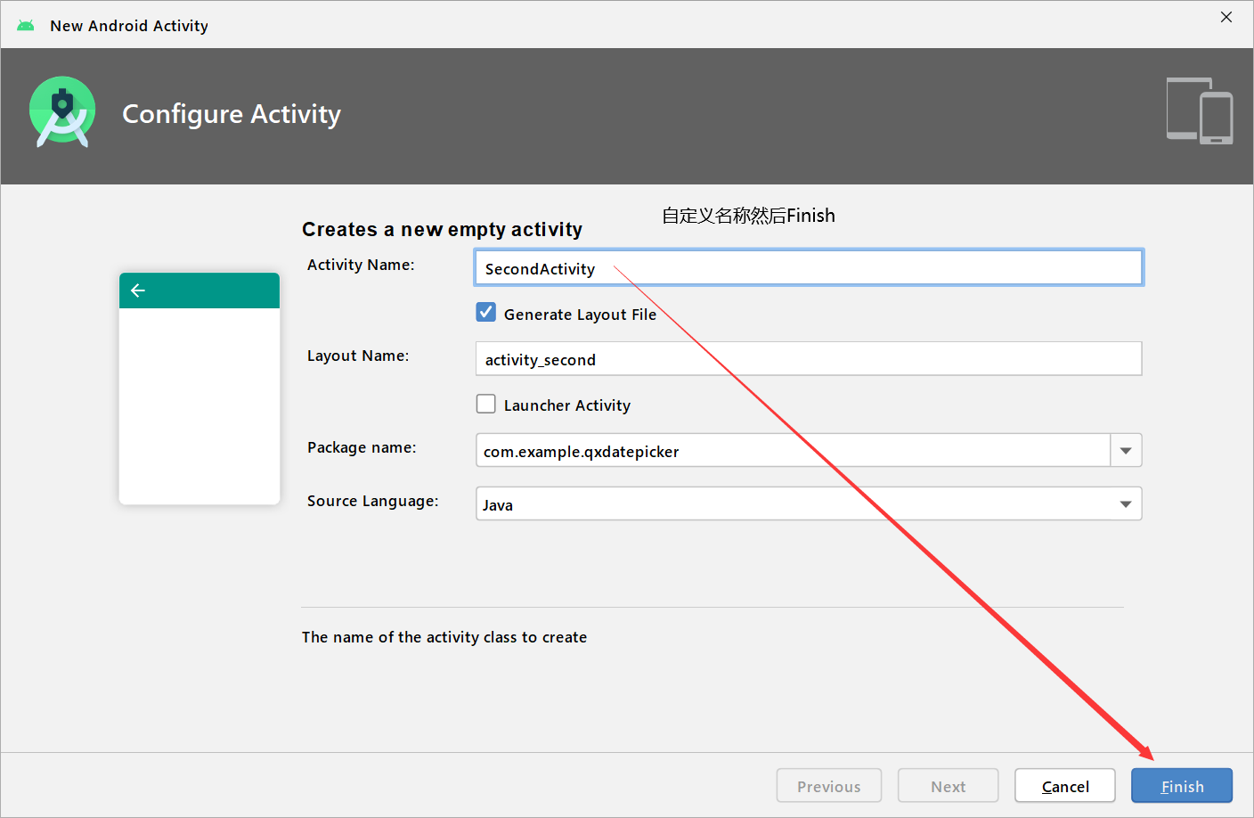Image resolution: width=1254 pixels, height=818 pixels.
Task: Click the 'Configure Activity' title text
Action: pyautogui.click(x=232, y=114)
